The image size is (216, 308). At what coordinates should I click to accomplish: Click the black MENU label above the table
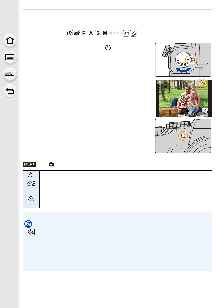(x=30, y=164)
